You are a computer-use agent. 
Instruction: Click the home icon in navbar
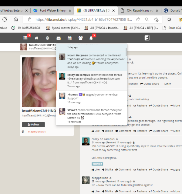click(x=36, y=38)
